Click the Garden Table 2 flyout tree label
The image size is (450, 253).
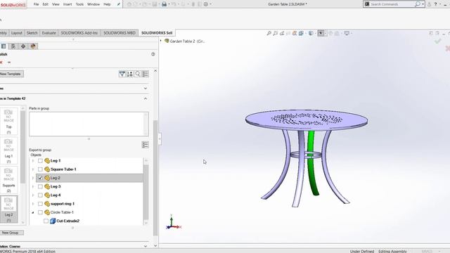187,41
